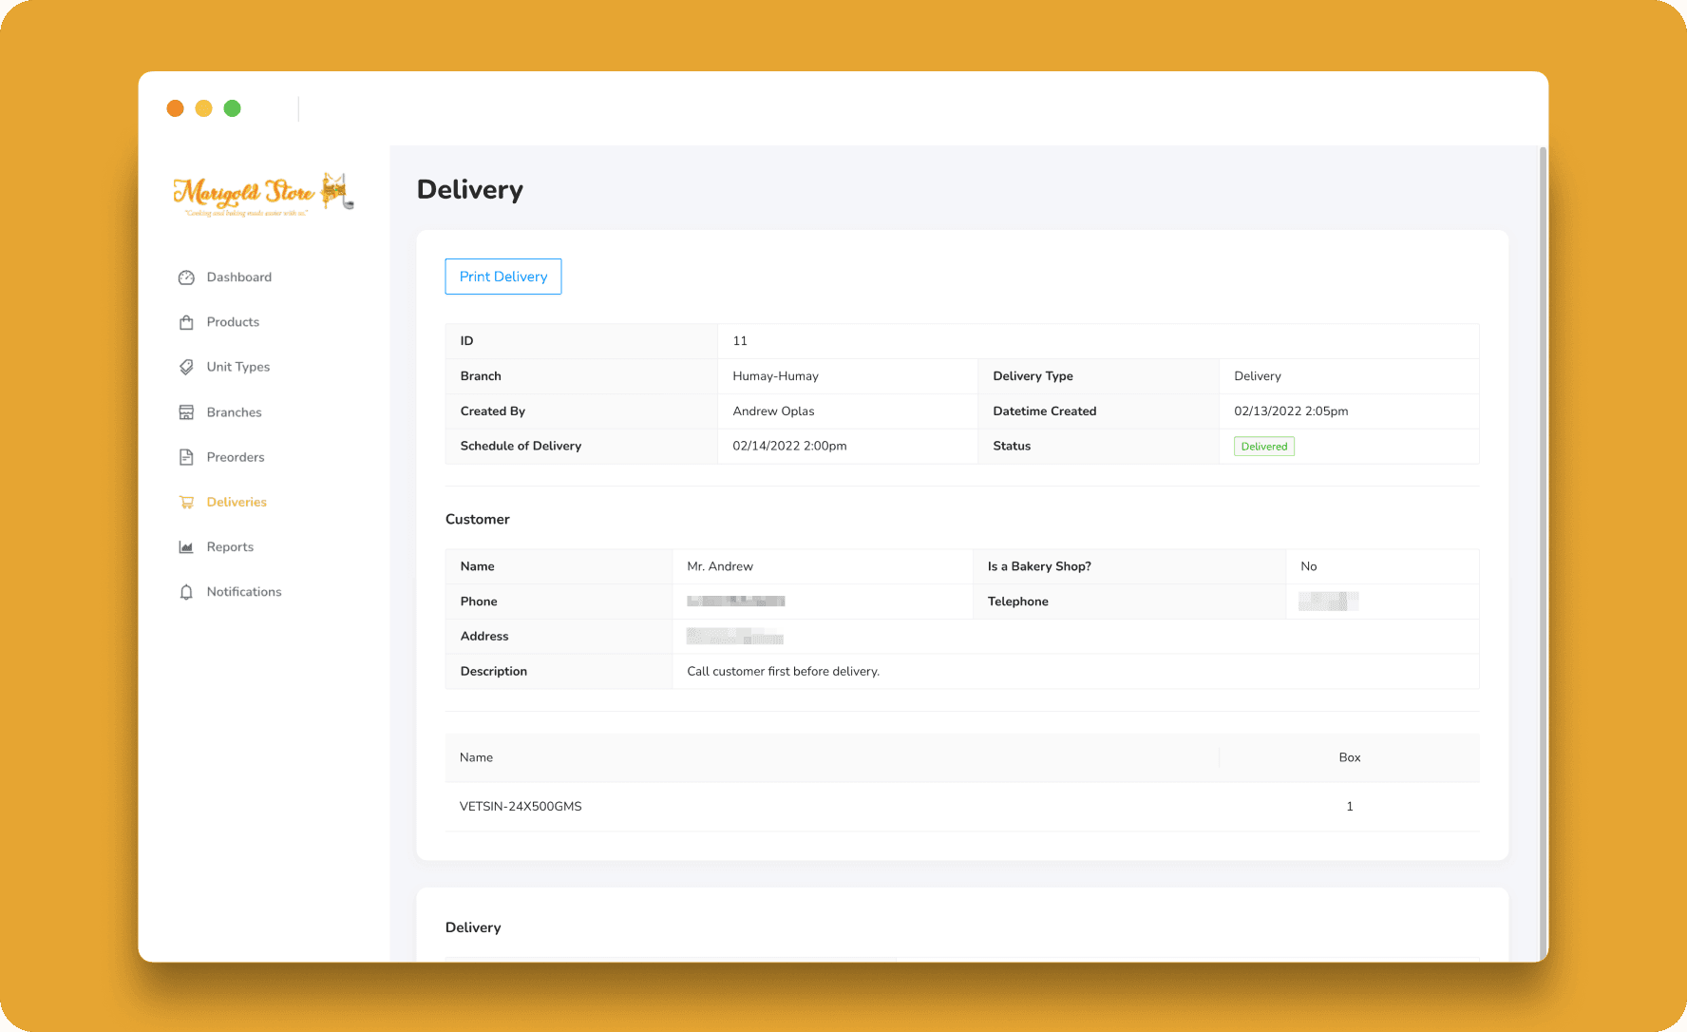This screenshot has width=1687, height=1032.
Task: Click the Dashboard speedometer icon
Action: (186, 277)
